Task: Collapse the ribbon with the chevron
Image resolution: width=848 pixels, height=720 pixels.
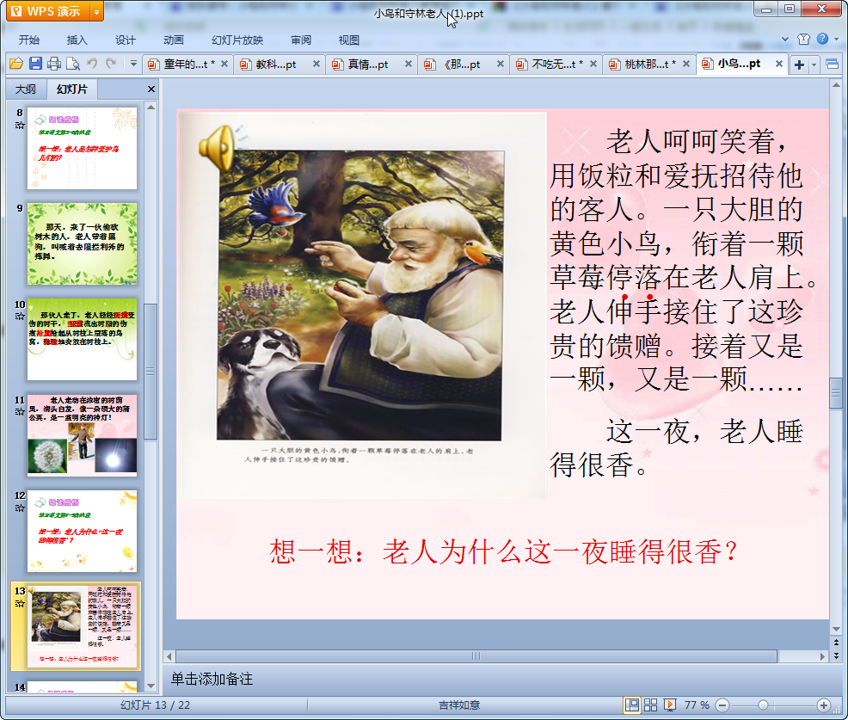Action: (785, 39)
